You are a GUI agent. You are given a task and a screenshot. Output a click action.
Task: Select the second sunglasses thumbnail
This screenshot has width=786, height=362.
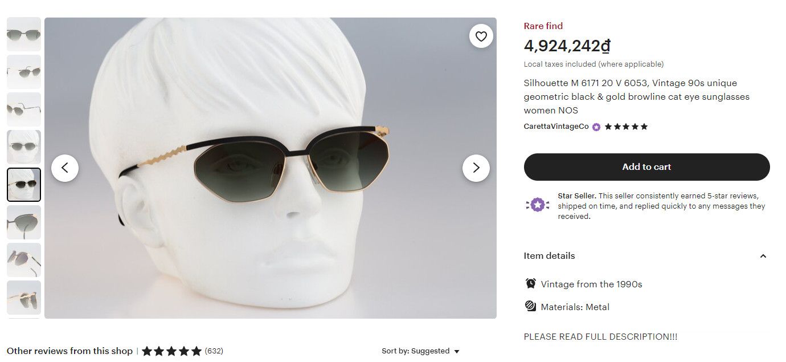click(24, 72)
